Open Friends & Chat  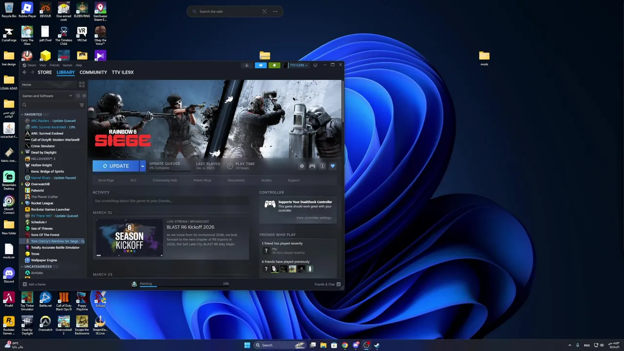coord(327,284)
